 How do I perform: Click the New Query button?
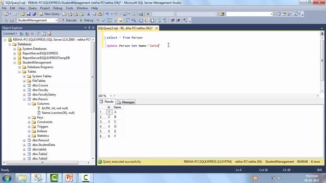tap(49, 14)
